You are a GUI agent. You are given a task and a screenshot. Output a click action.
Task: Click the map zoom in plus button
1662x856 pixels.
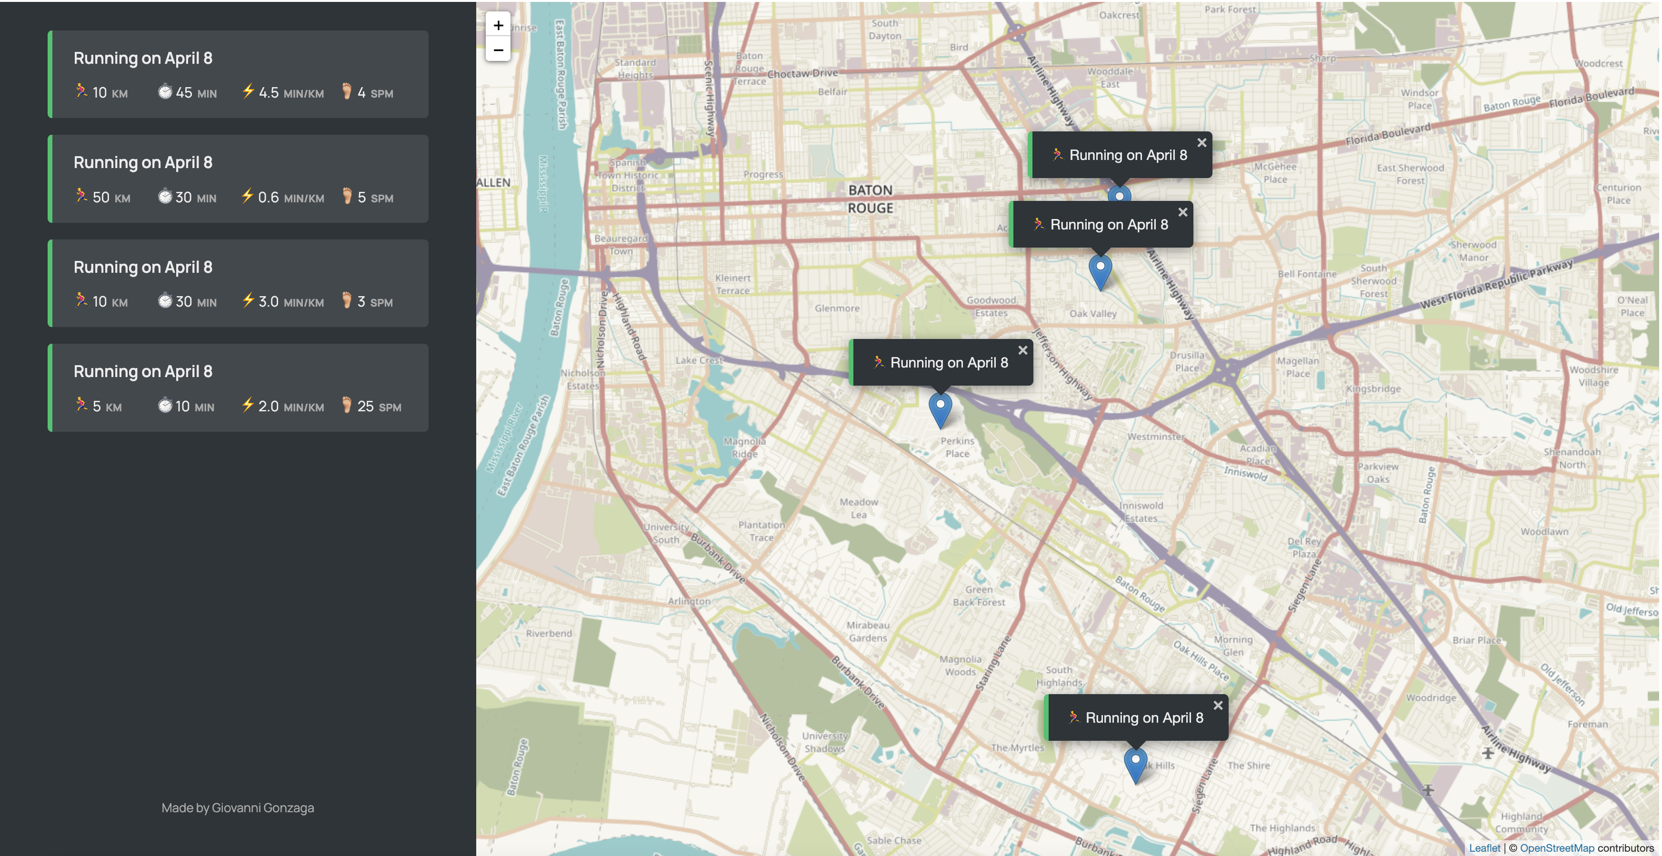(498, 25)
